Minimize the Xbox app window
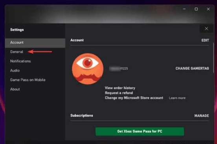The image size is (217, 144). coord(184,9)
